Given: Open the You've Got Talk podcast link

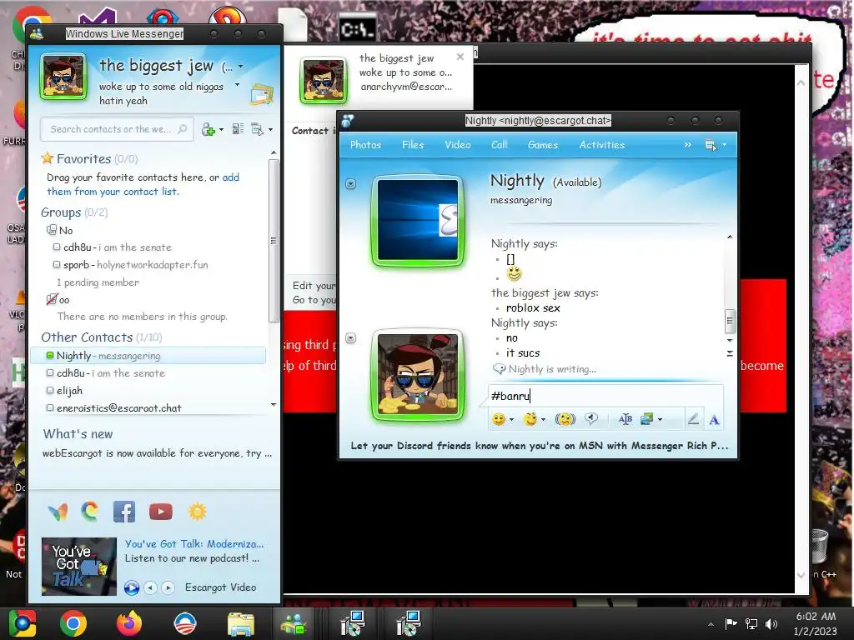Looking at the screenshot, I should coord(193,543).
